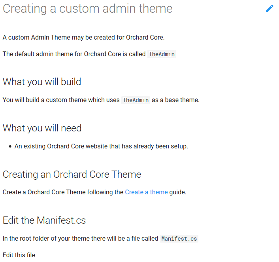Viewport: 279px width, 262px height.
Task: Click the word 'guide.' after the link
Action: pos(178,192)
